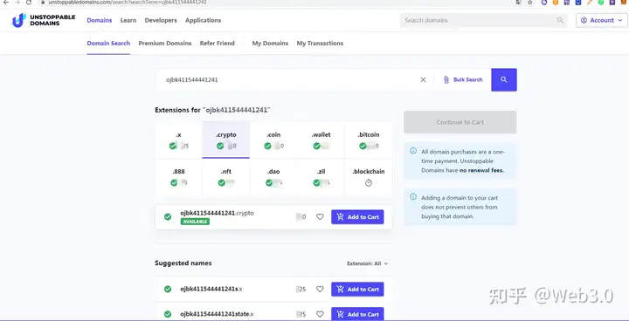The width and height of the screenshot is (629, 321).
Task: Click the browser address bar URL
Action: pos(128,3)
